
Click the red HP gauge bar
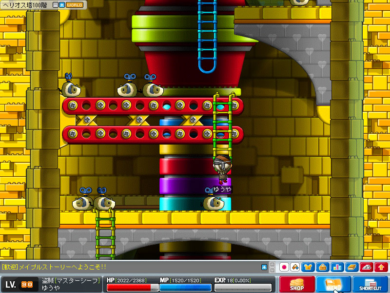point(133,288)
